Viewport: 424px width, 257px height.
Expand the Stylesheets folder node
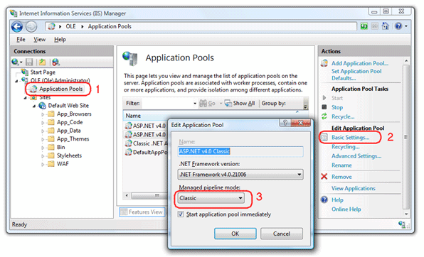[43, 156]
